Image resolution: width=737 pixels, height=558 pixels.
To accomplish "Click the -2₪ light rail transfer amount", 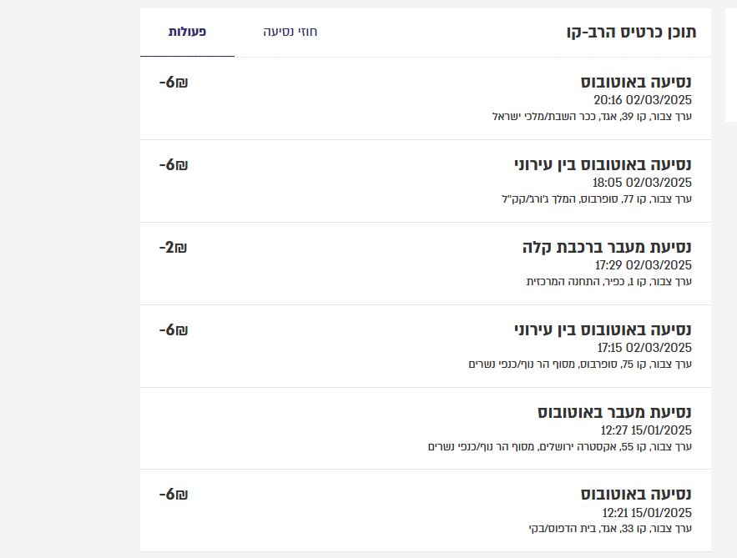I will pos(174,247).
